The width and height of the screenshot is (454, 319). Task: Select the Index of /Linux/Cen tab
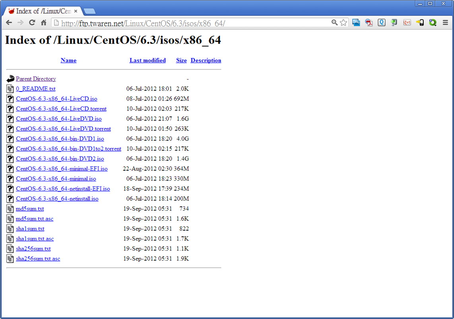click(40, 11)
